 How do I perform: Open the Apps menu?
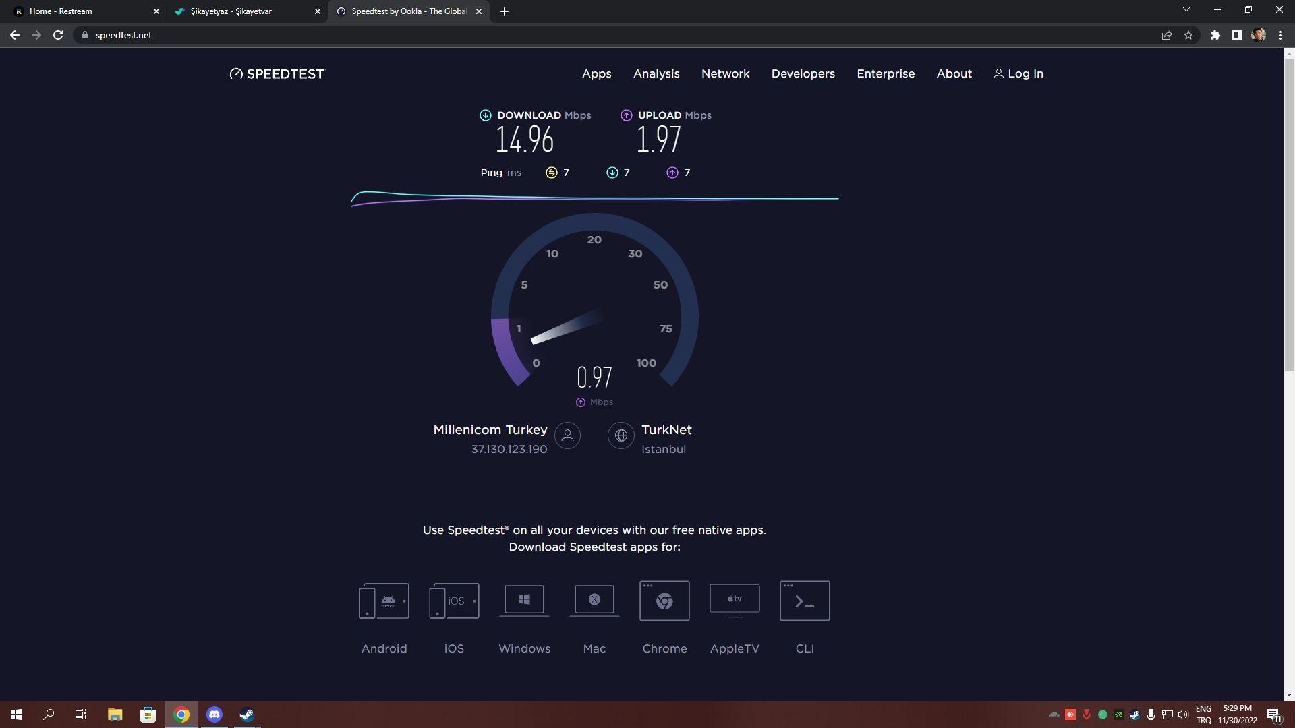click(596, 73)
